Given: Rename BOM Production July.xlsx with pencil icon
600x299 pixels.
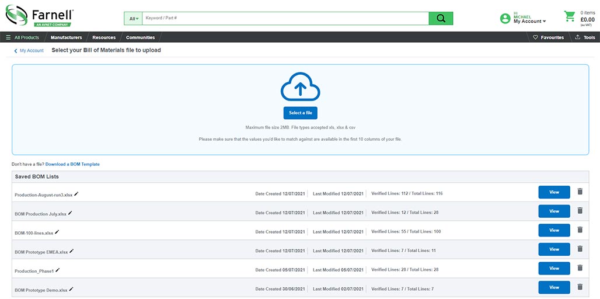Looking at the screenshot, I should 70,213.
